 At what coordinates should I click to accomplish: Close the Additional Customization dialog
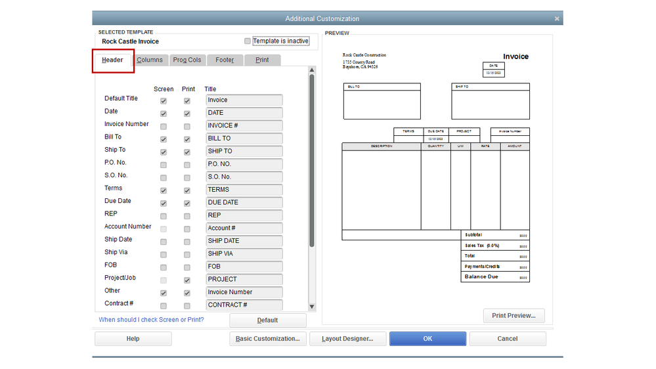pyautogui.click(x=557, y=19)
